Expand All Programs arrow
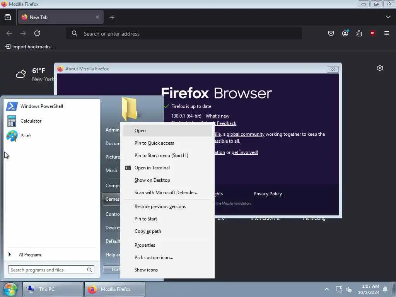Image resolution: width=396 pixels, height=297 pixels. (10, 254)
